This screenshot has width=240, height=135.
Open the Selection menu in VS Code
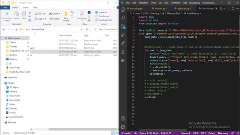coord(143,3)
